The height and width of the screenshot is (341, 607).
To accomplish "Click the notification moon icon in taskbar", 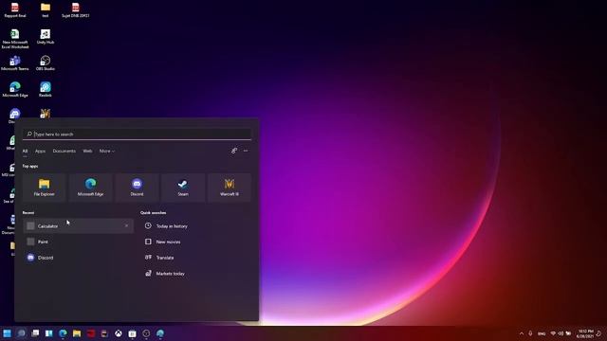I will [599, 333].
